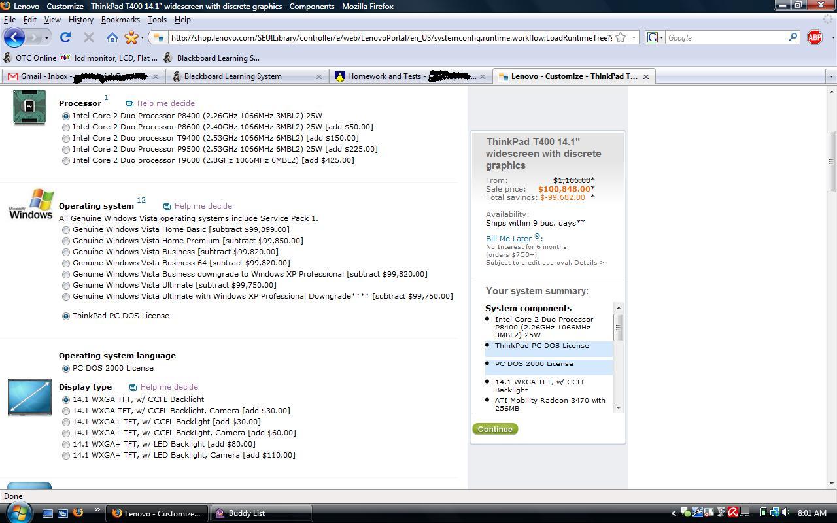
Task: Select Genuine Windows Vista Home Basic
Action: click(66, 230)
